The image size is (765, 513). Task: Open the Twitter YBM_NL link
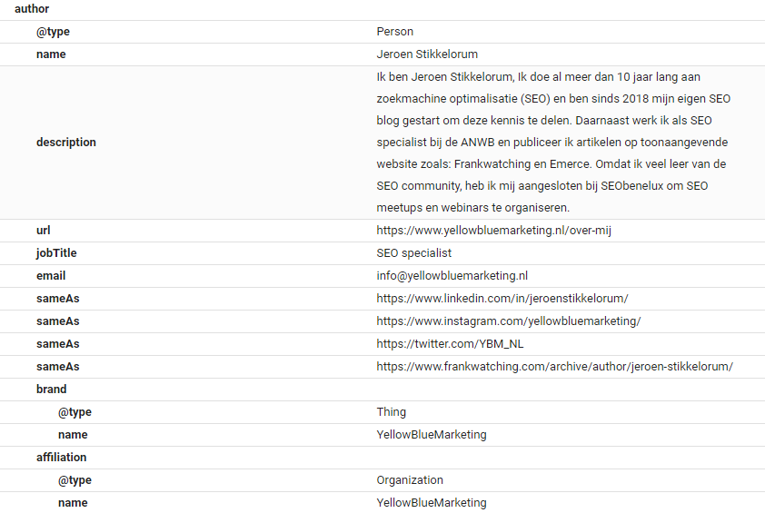pyautogui.click(x=450, y=344)
